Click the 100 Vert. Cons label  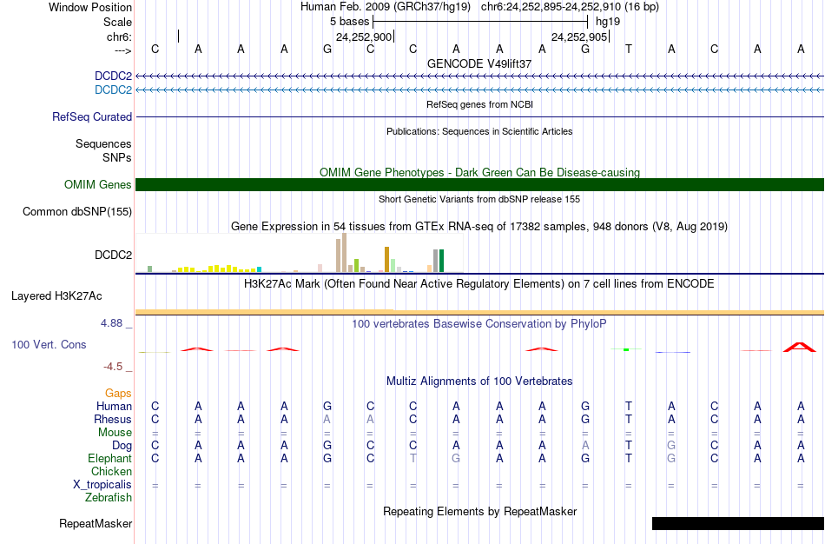[x=49, y=344]
